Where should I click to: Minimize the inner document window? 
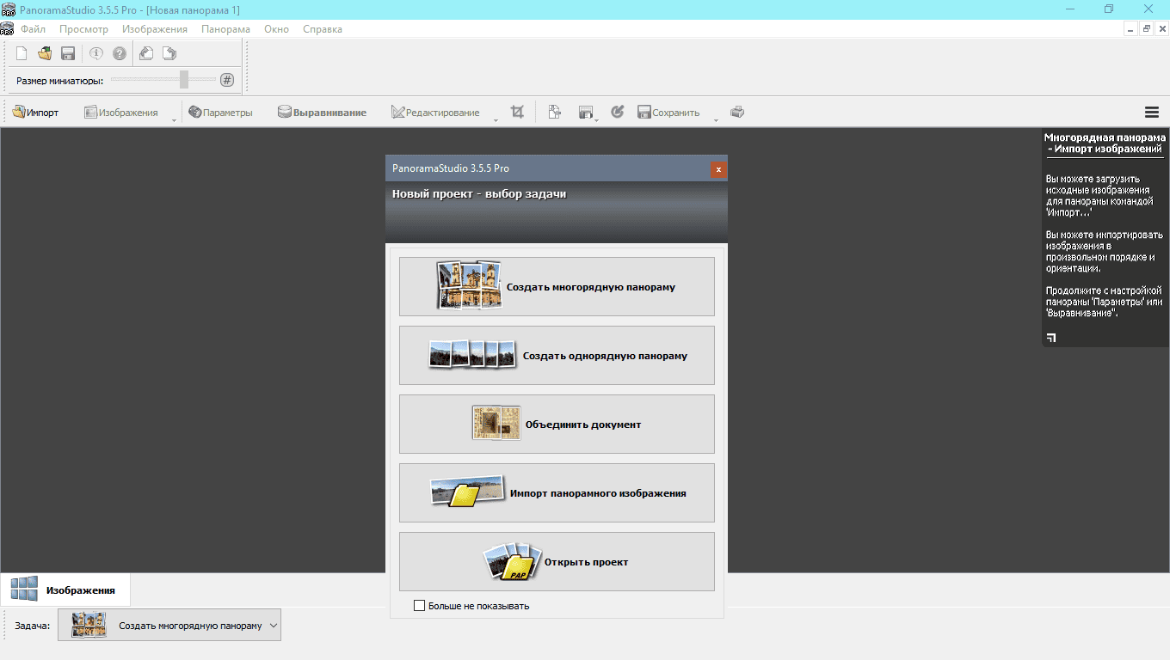pos(1131,29)
